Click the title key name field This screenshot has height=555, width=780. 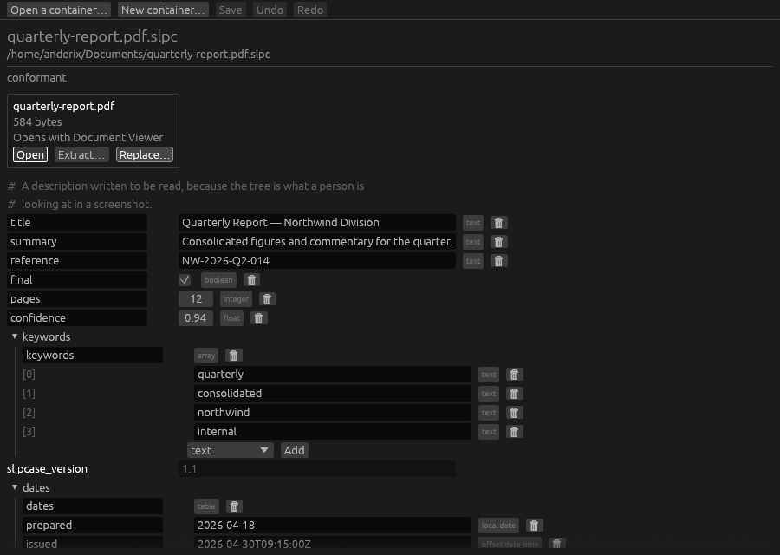point(77,223)
